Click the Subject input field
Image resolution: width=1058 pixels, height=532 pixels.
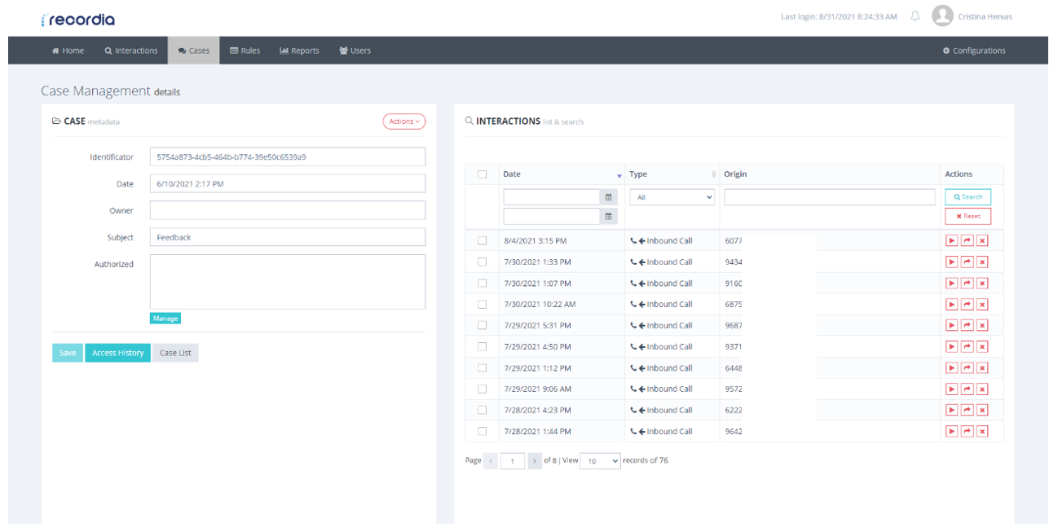[x=288, y=237]
